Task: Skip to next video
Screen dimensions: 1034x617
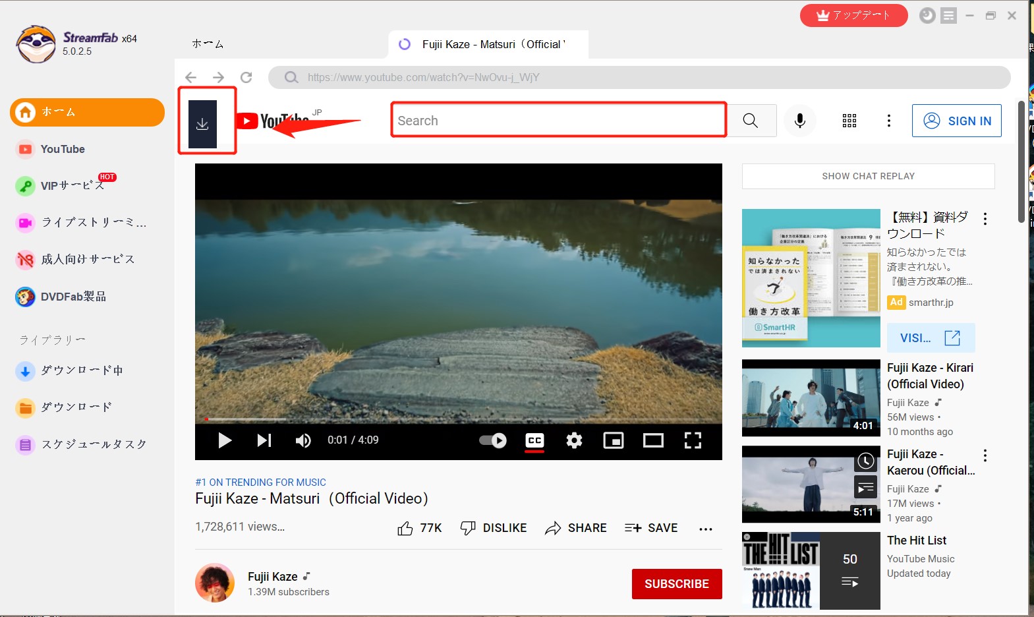Action: [264, 440]
